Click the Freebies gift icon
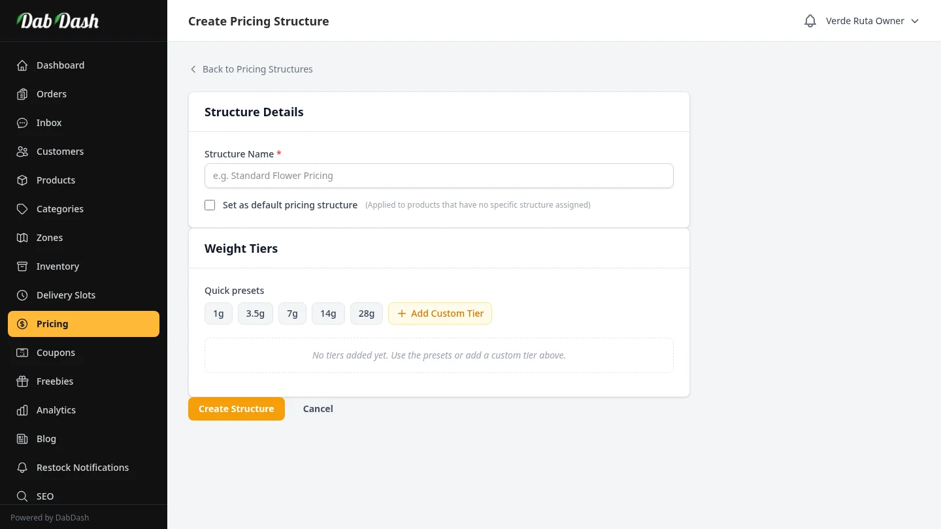Image resolution: width=941 pixels, height=529 pixels. (22, 381)
